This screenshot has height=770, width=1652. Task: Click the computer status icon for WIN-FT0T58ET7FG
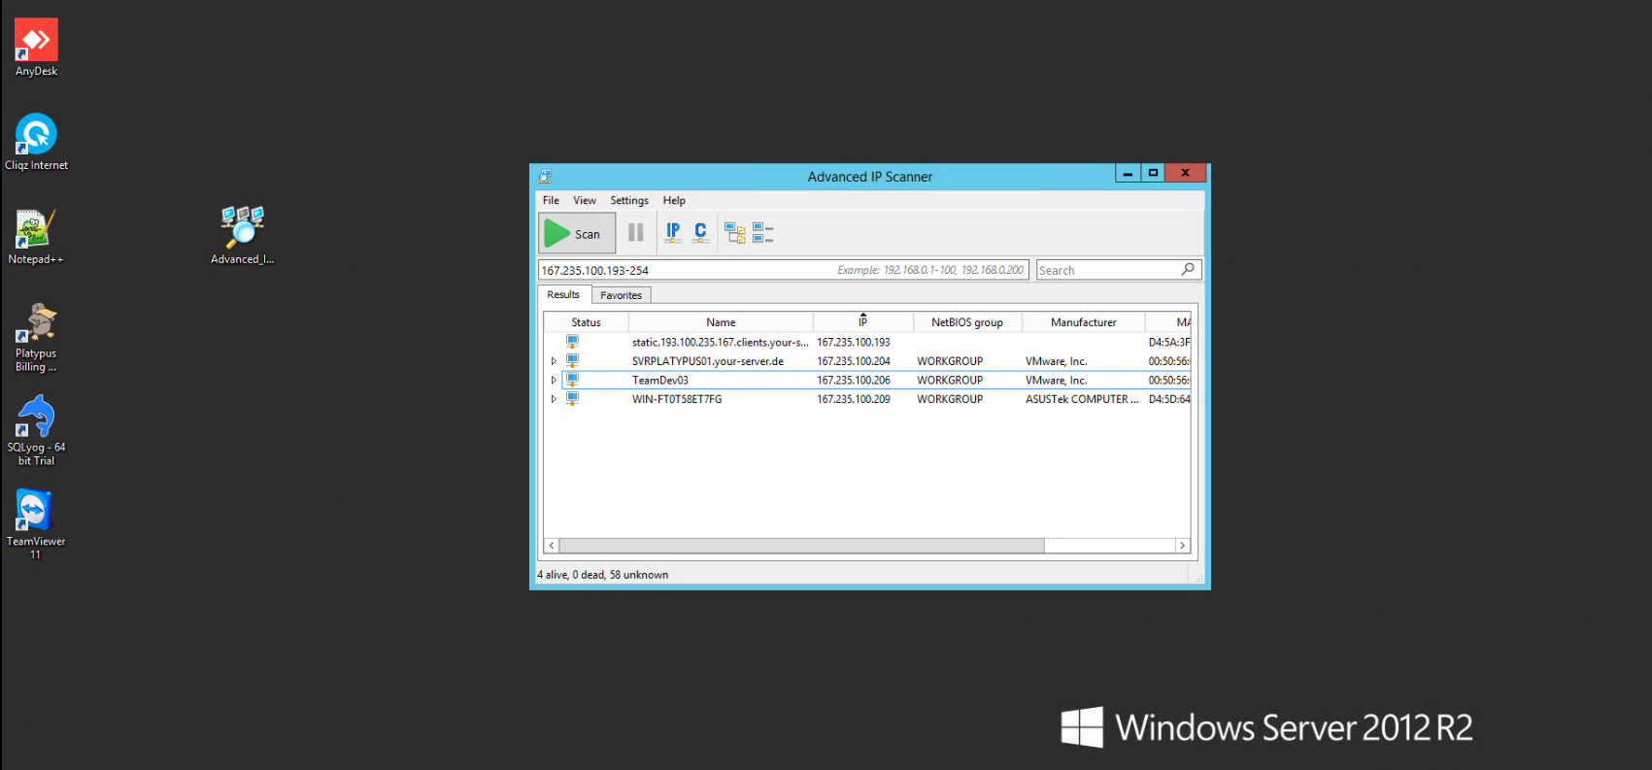point(572,398)
